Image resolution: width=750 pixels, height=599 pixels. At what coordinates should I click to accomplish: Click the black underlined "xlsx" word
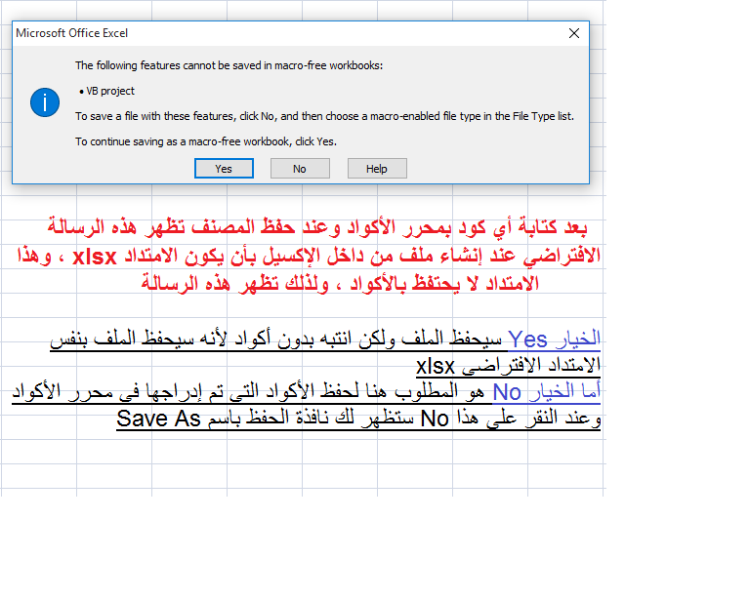436,367
